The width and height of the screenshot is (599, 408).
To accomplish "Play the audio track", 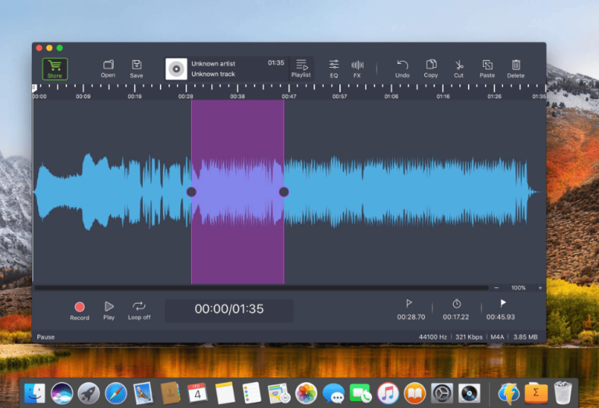I will [x=109, y=311].
